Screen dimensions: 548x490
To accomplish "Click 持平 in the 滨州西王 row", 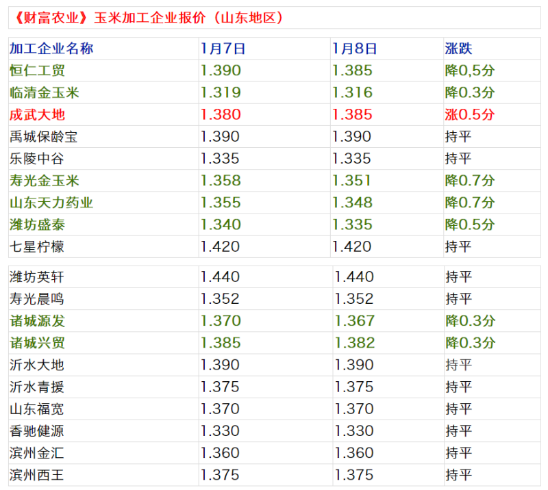I will 458,475.
